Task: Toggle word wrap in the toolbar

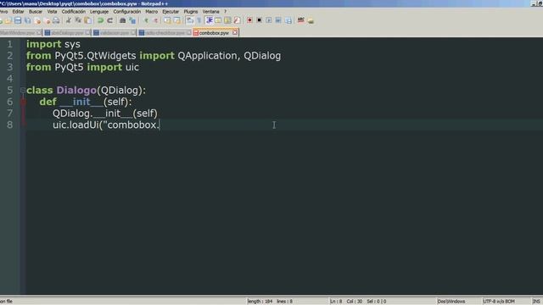Action: (189, 20)
